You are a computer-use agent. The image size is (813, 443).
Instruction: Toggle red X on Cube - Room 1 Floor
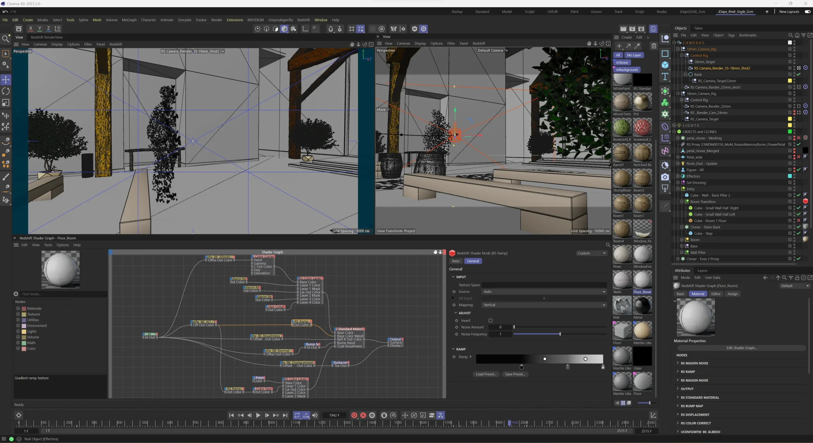pyautogui.click(x=798, y=221)
